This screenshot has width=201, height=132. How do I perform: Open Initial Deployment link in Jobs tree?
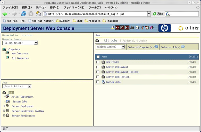(22, 97)
